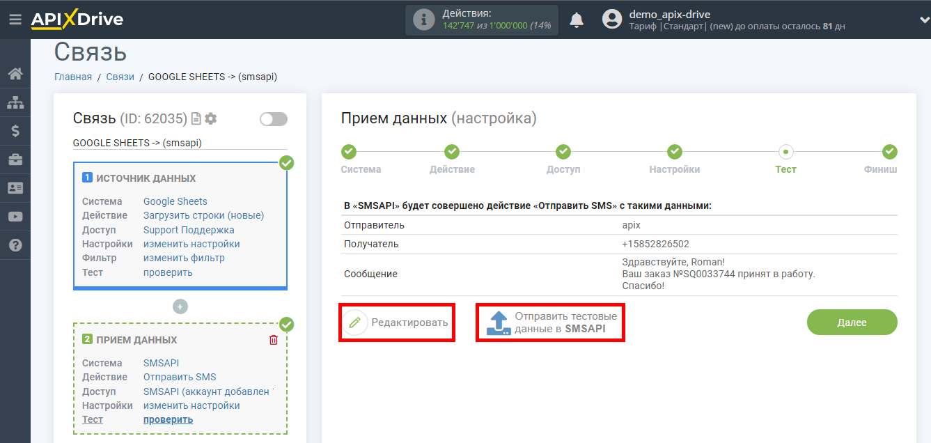Delete data receiver with trash icon
Viewport: 931px width, 443px height.
pos(274,340)
